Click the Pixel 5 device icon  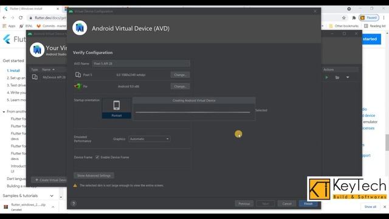[x=78, y=74]
